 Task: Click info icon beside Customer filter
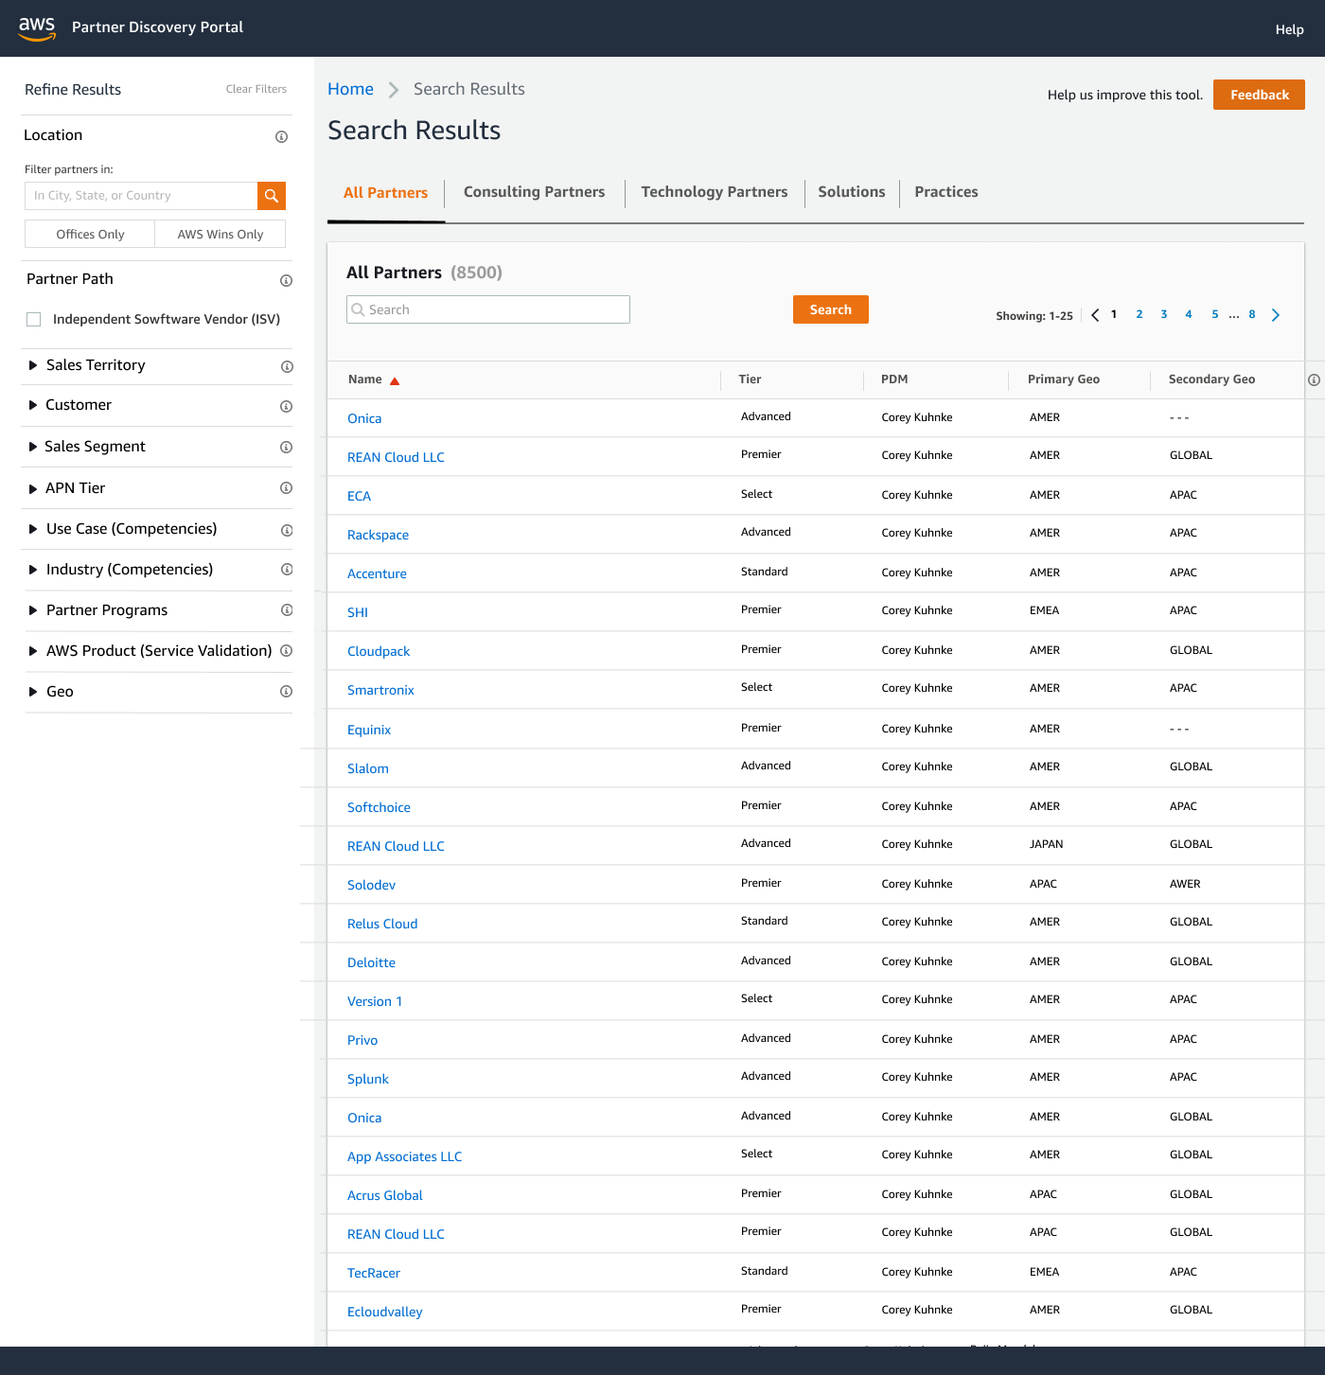[x=286, y=407]
